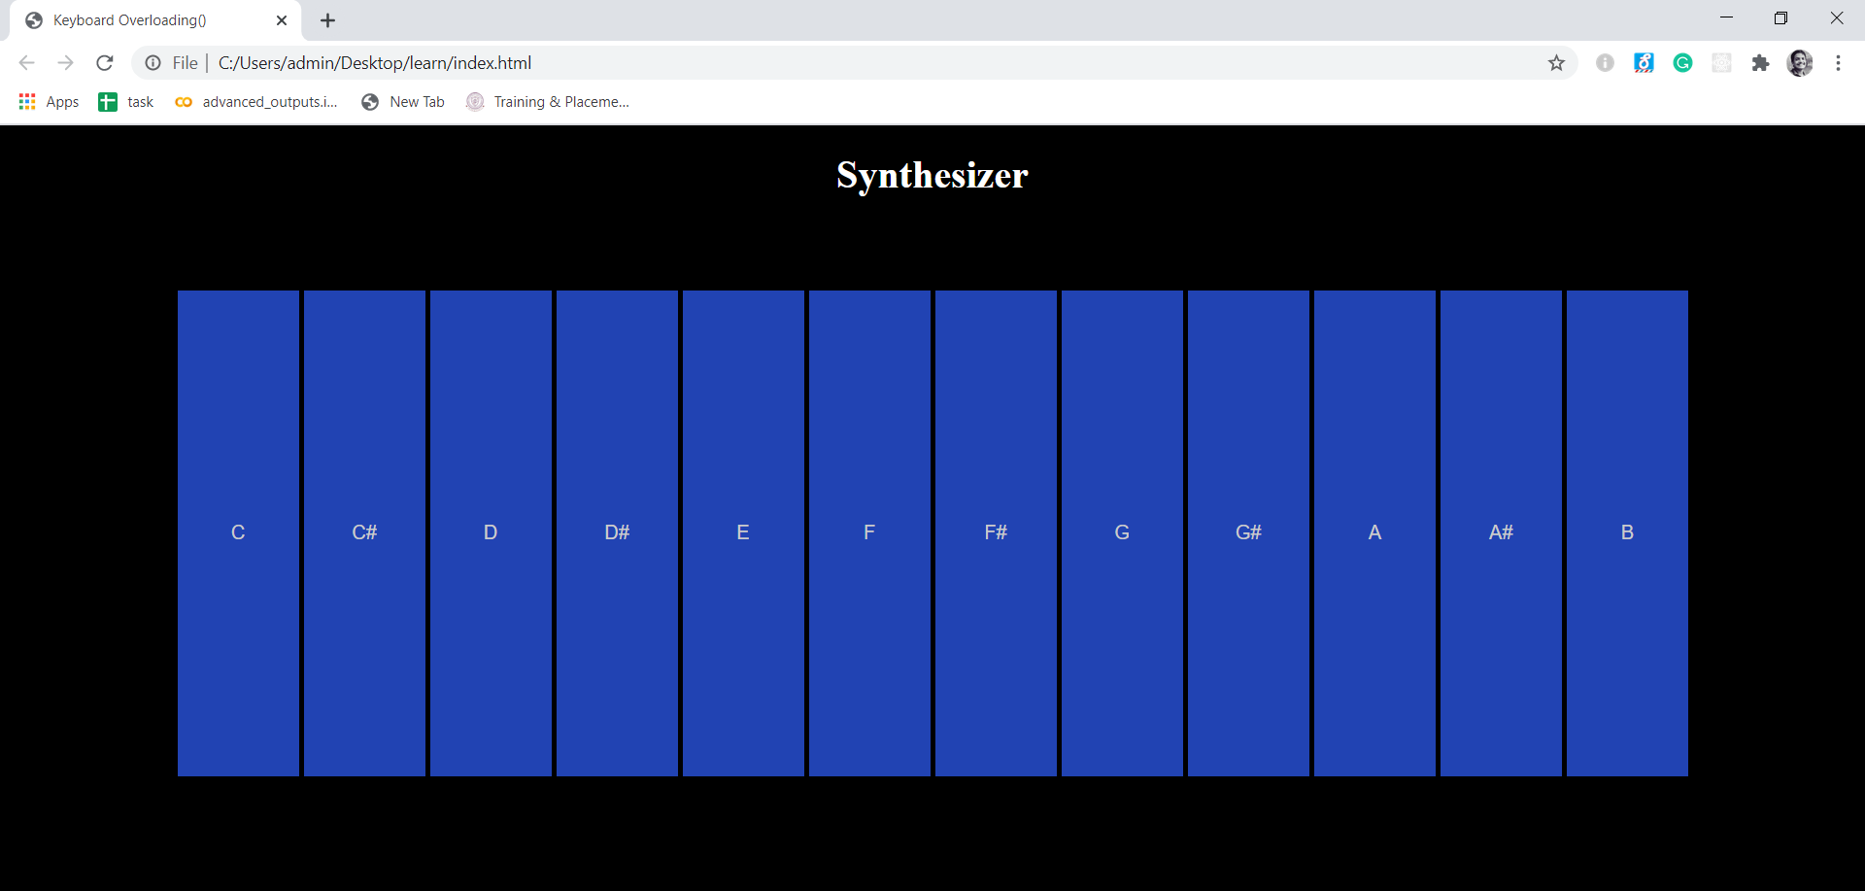The height and width of the screenshot is (891, 1865).
Task: Bookmark this page using the star
Action: tap(1557, 62)
